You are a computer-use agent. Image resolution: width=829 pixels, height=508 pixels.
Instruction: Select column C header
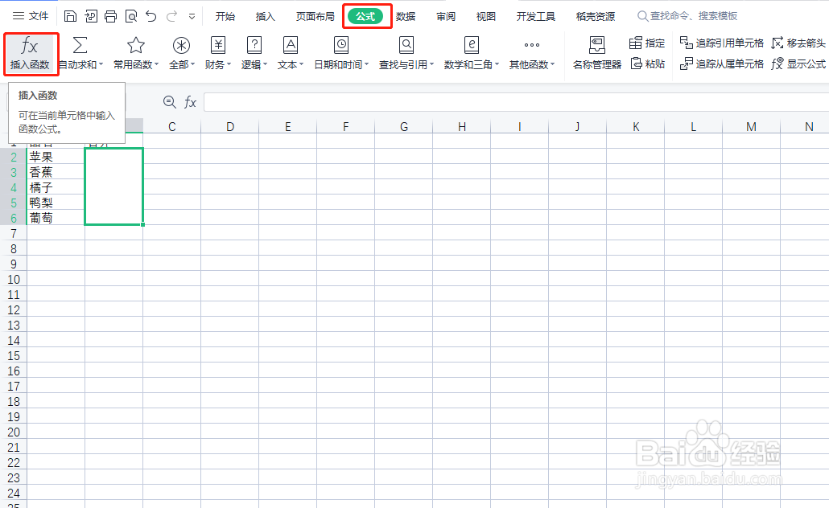tap(171, 127)
